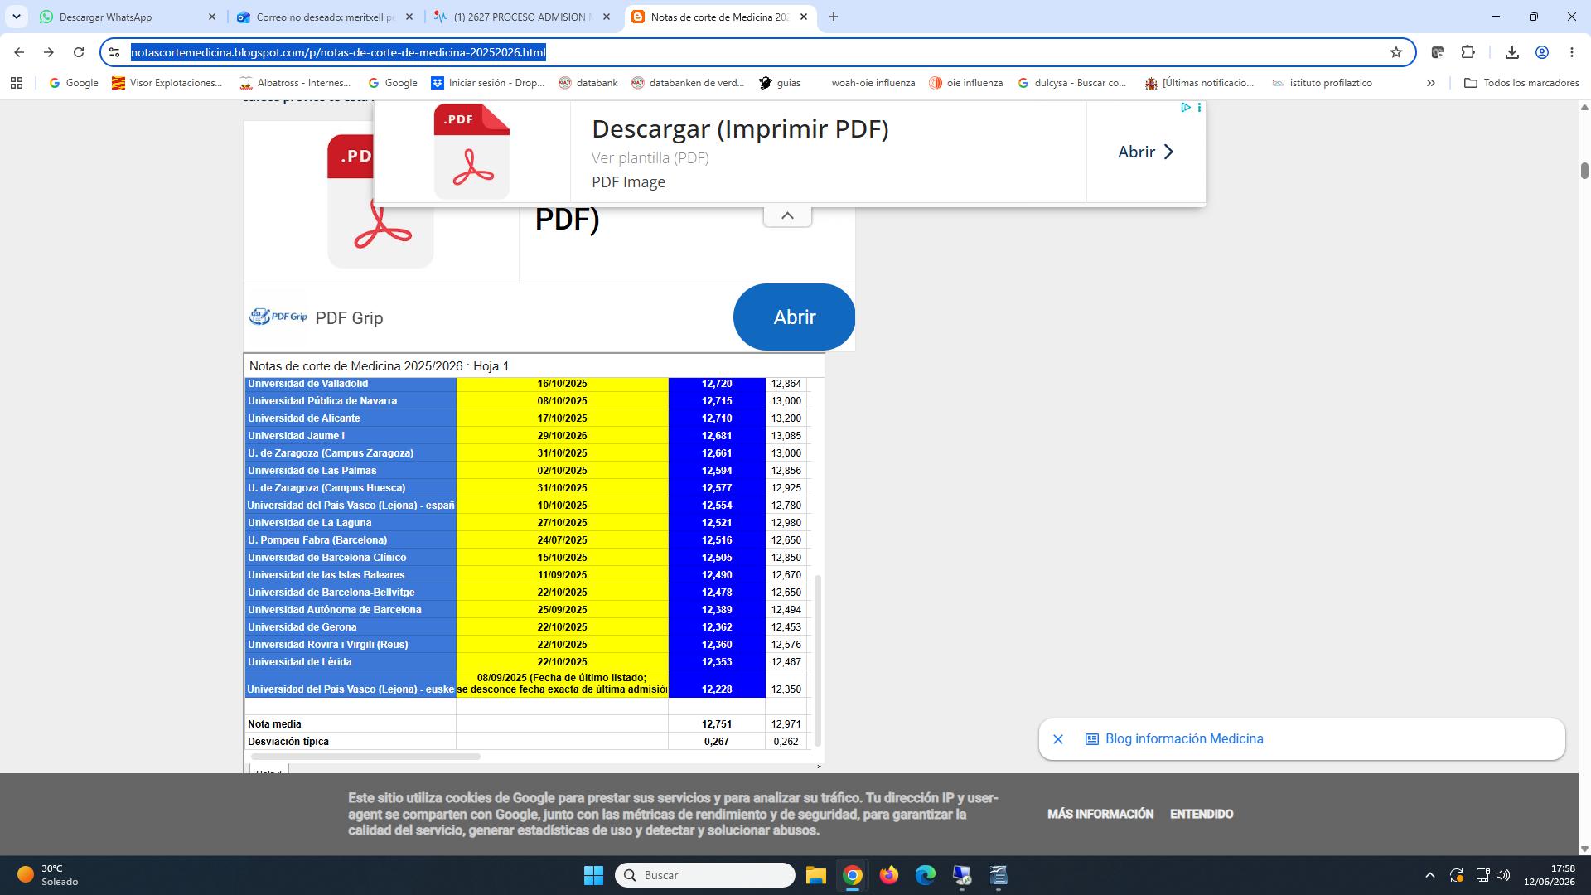This screenshot has width=1591, height=895.
Task: Open the Todos los marcadores folder
Action: click(1521, 83)
